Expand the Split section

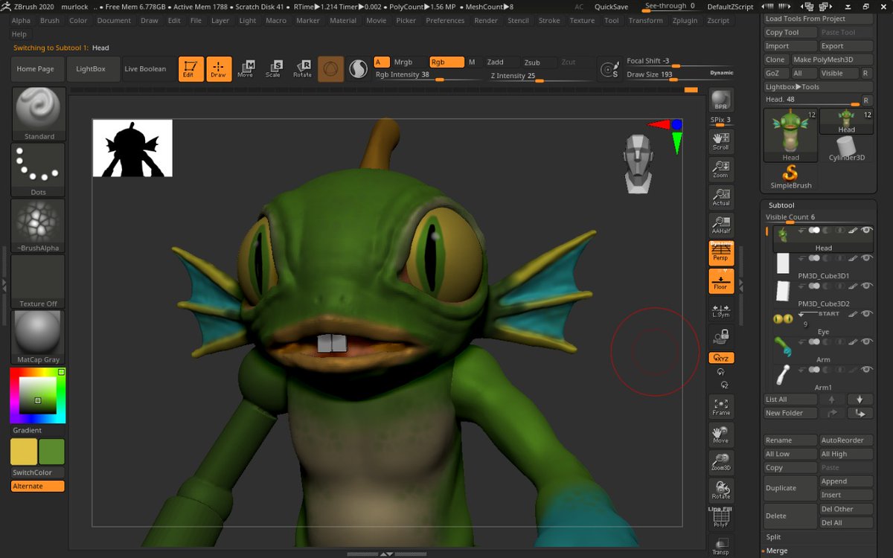(x=773, y=537)
